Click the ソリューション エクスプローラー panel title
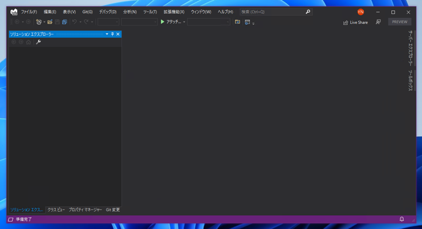Screen dimensions: 422x229 coord(32,34)
